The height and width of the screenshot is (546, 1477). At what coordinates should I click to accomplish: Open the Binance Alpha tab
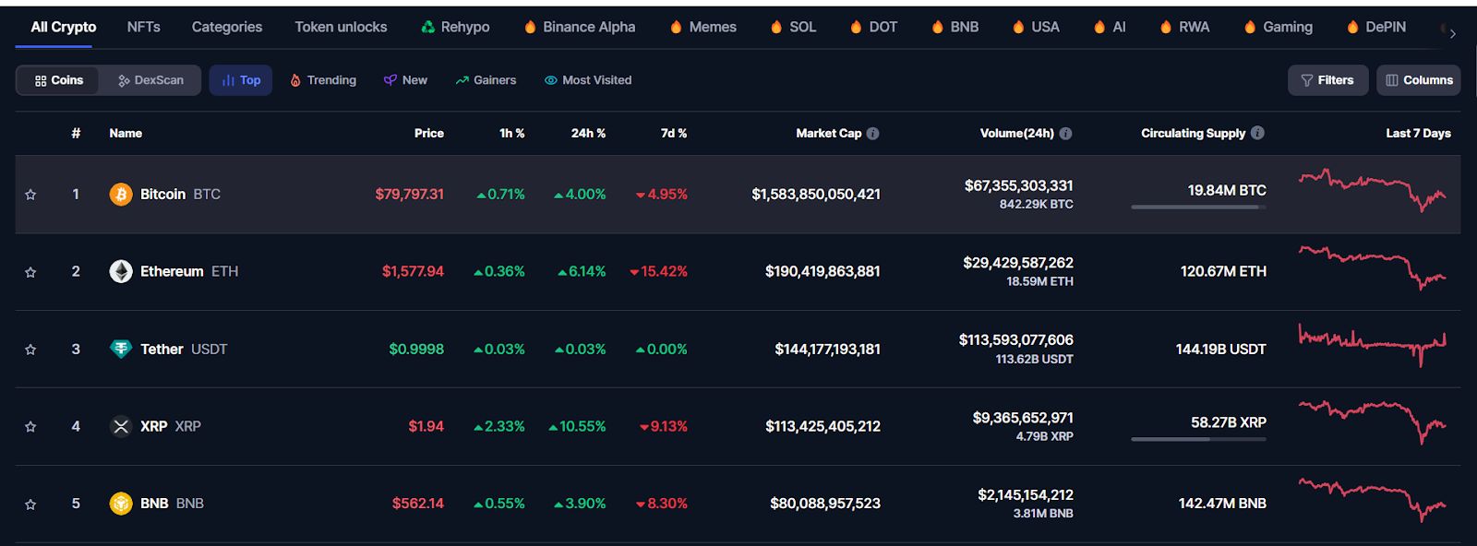pyautogui.click(x=580, y=27)
